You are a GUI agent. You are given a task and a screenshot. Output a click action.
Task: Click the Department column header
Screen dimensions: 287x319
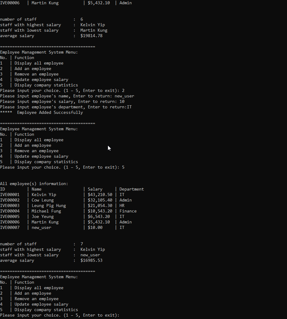(x=131, y=189)
